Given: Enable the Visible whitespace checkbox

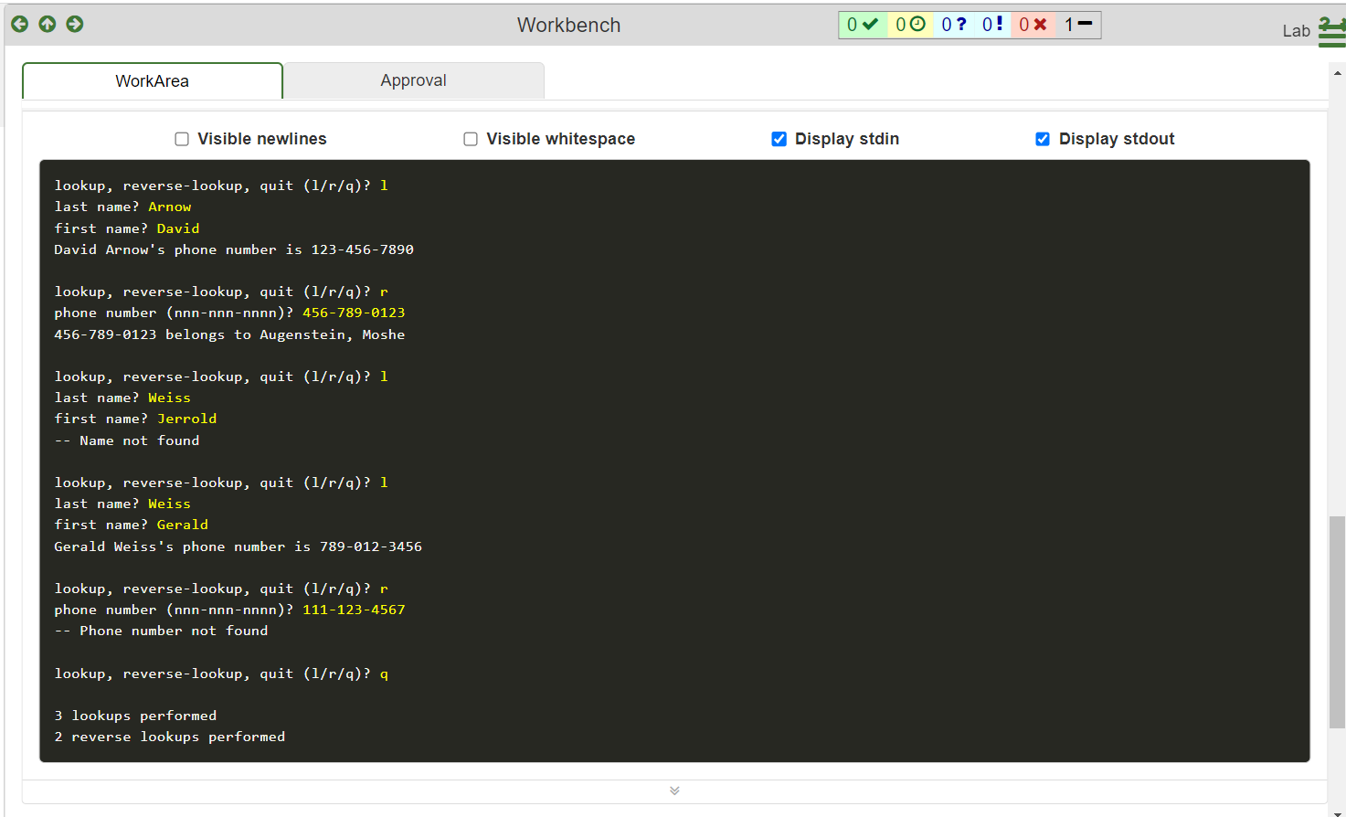Looking at the screenshot, I should [x=471, y=138].
